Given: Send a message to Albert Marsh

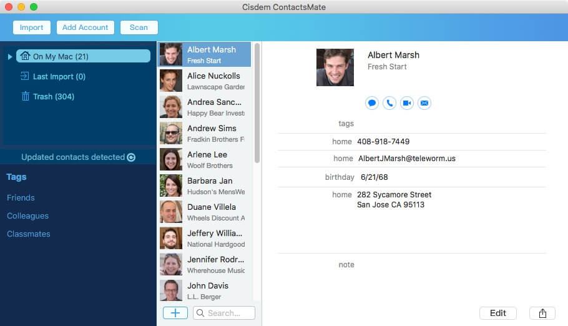Looking at the screenshot, I should coord(371,103).
